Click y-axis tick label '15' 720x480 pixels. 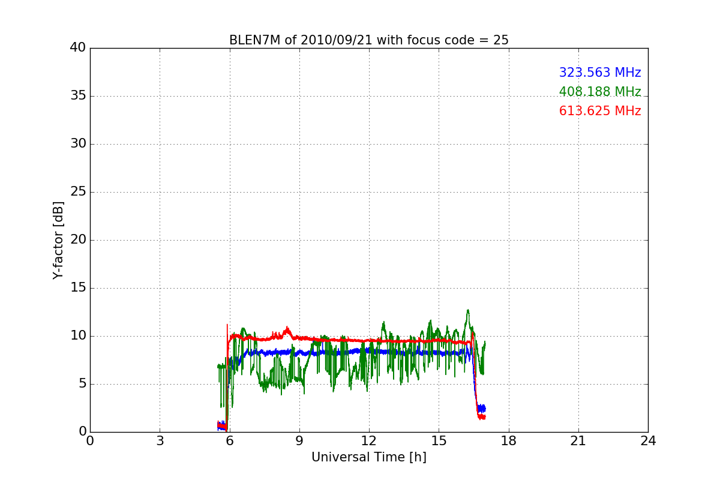[78, 288]
